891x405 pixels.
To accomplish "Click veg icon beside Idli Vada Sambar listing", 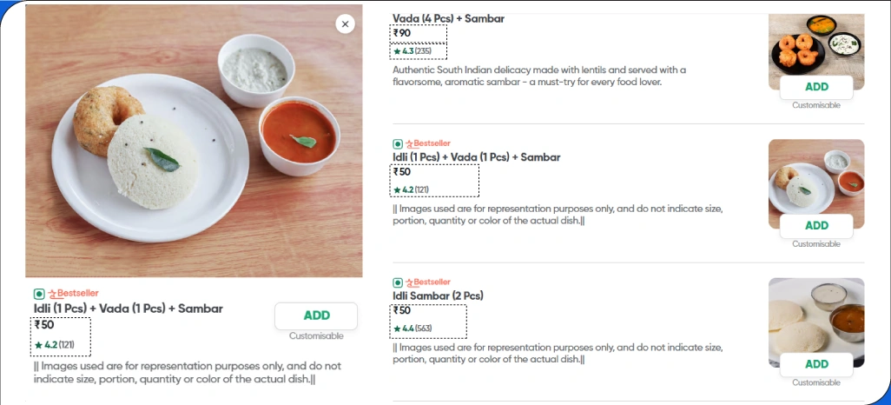I will 398,143.
